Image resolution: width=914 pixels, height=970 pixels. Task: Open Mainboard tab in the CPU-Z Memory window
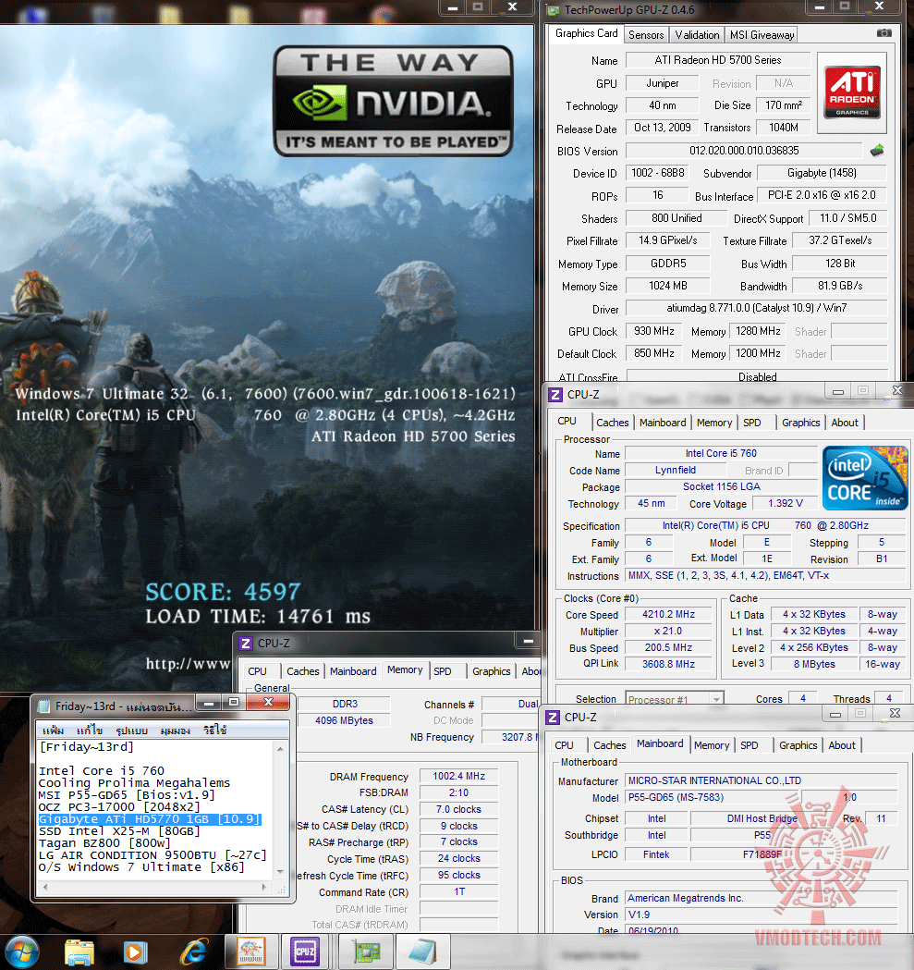353,671
